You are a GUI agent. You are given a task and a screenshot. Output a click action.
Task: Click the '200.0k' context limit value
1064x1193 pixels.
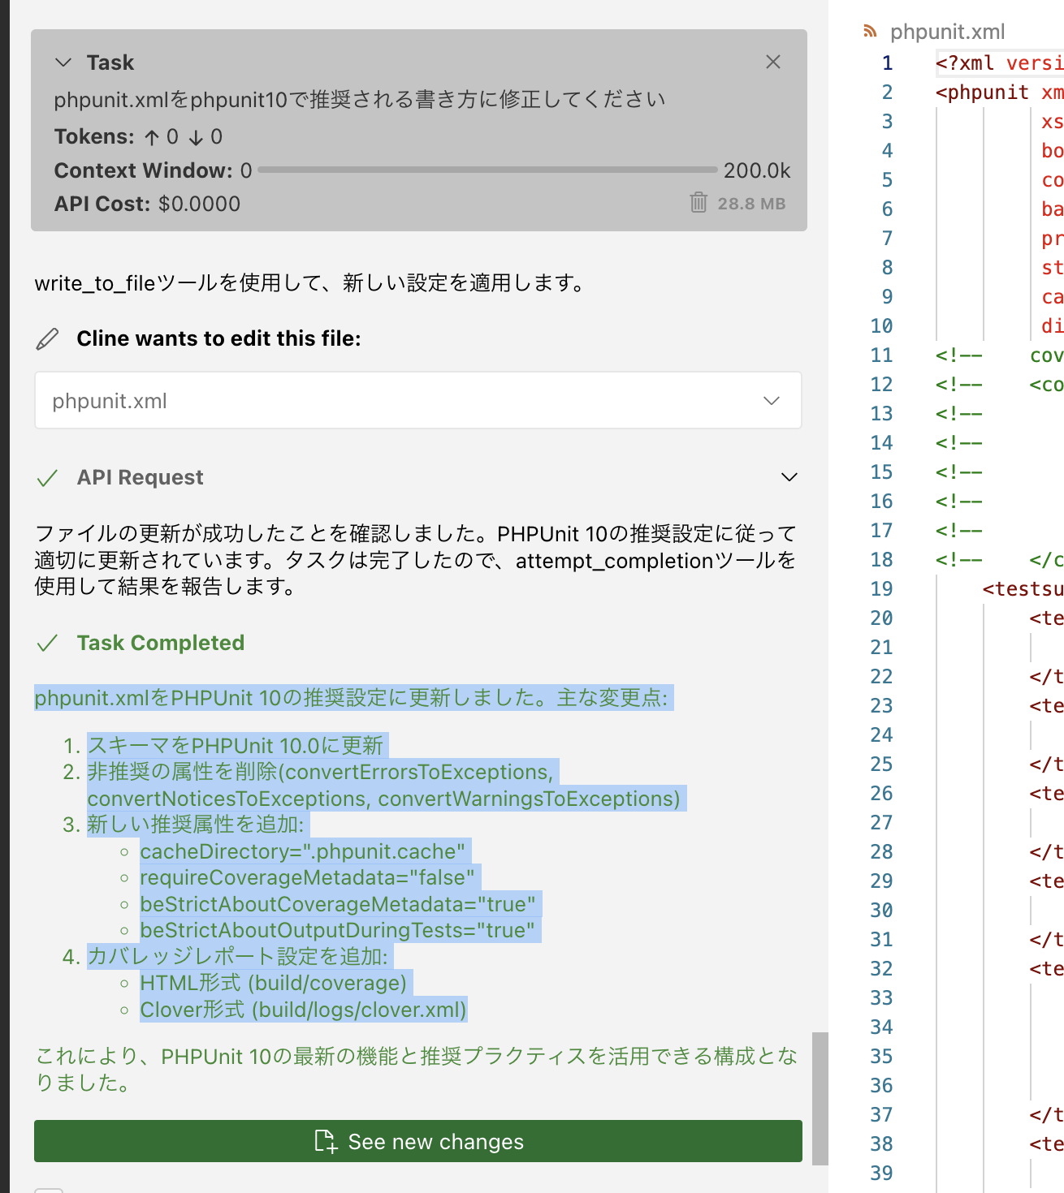(x=757, y=170)
